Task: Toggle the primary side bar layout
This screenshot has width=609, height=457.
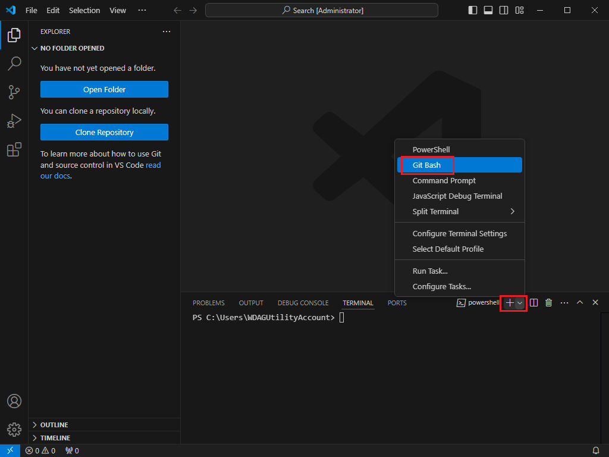Action: (473, 10)
